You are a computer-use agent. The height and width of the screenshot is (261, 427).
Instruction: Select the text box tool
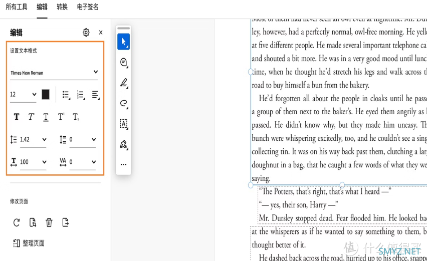(x=124, y=124)
